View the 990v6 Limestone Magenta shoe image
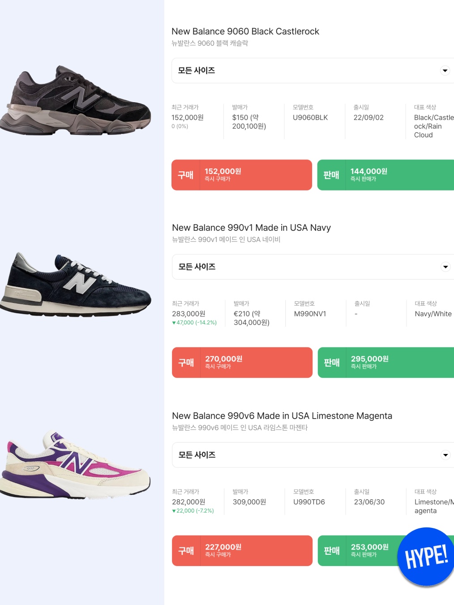 click(75, 465)
